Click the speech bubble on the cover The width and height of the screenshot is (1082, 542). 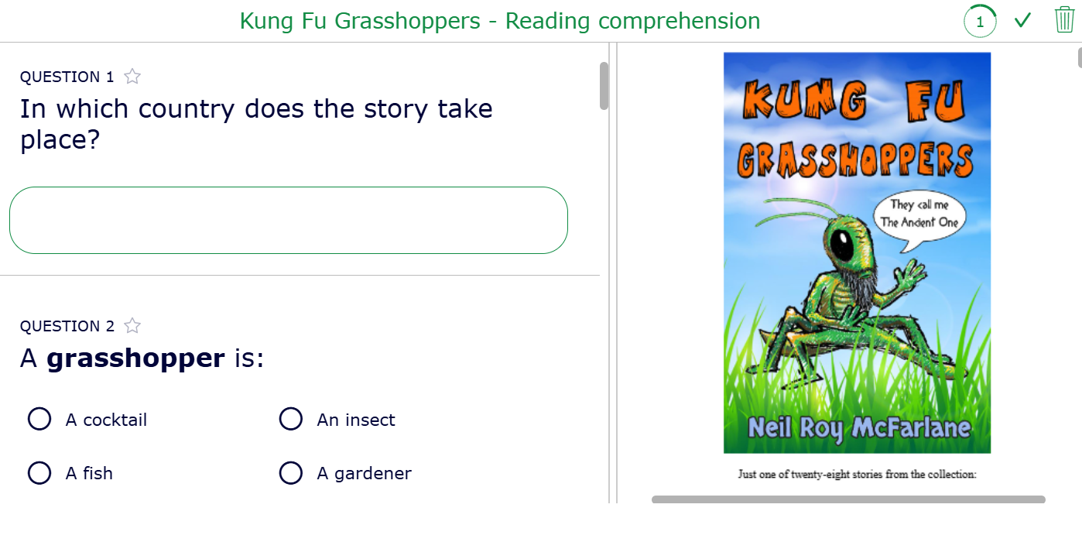919,215
